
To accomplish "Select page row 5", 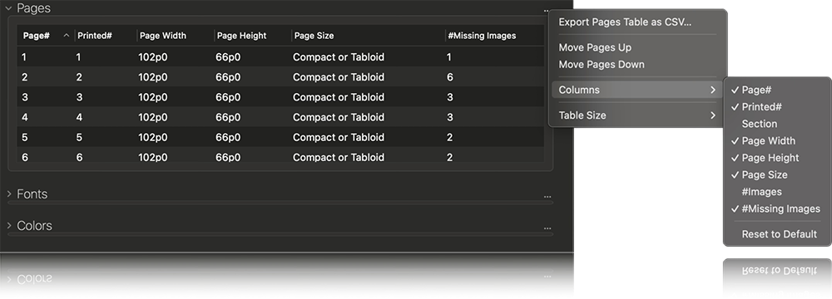I will [x=280, y=137].
